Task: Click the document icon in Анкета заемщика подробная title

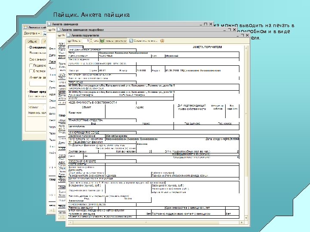Action: 59,30
